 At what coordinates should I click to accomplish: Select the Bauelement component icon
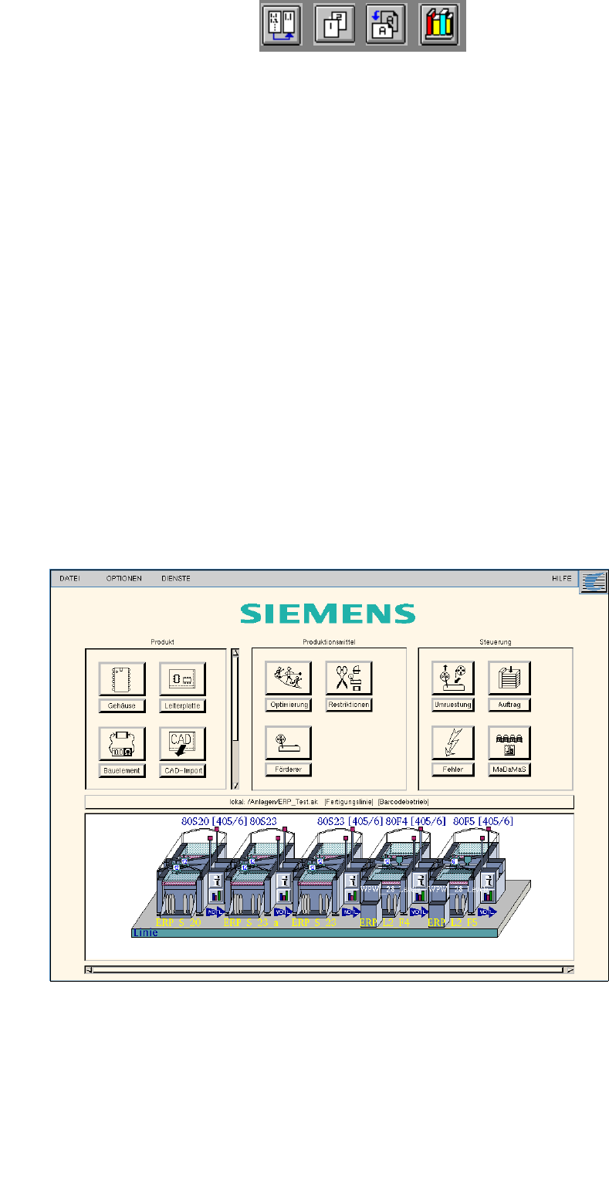[122, 743]
